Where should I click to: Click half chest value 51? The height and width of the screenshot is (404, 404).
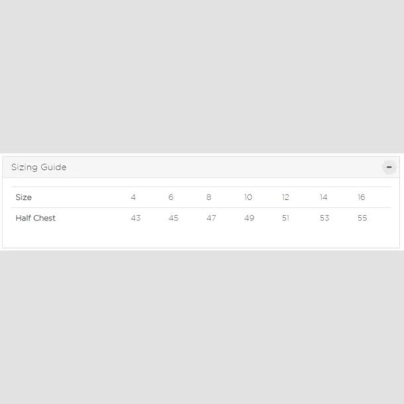(x=285, y=218)
